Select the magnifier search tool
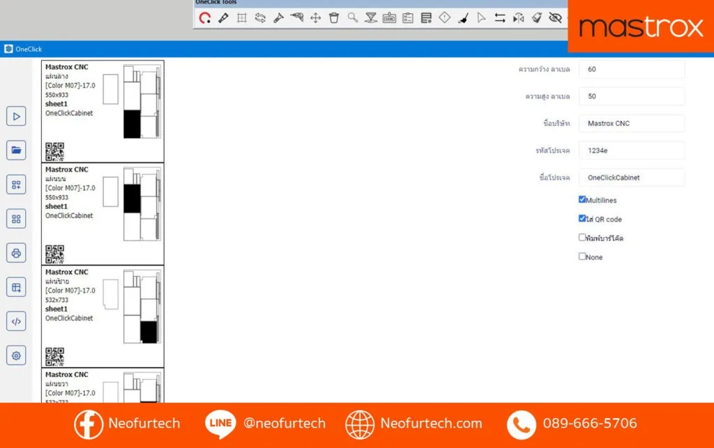This screenshot has height=448, width=714. [352, 17]
